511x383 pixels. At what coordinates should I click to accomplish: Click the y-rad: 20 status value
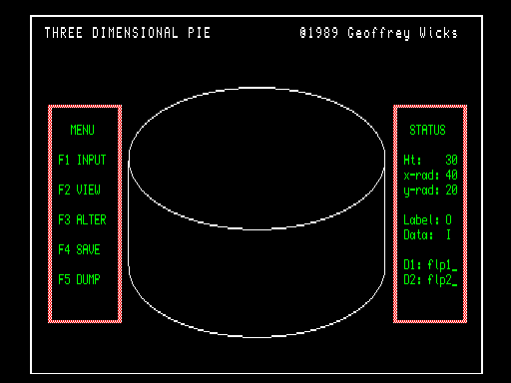pyautogui.click(x=430, y=191)
